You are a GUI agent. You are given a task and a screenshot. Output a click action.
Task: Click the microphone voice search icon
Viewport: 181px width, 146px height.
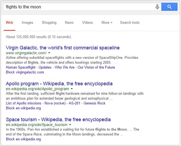(x=157, y=7)
